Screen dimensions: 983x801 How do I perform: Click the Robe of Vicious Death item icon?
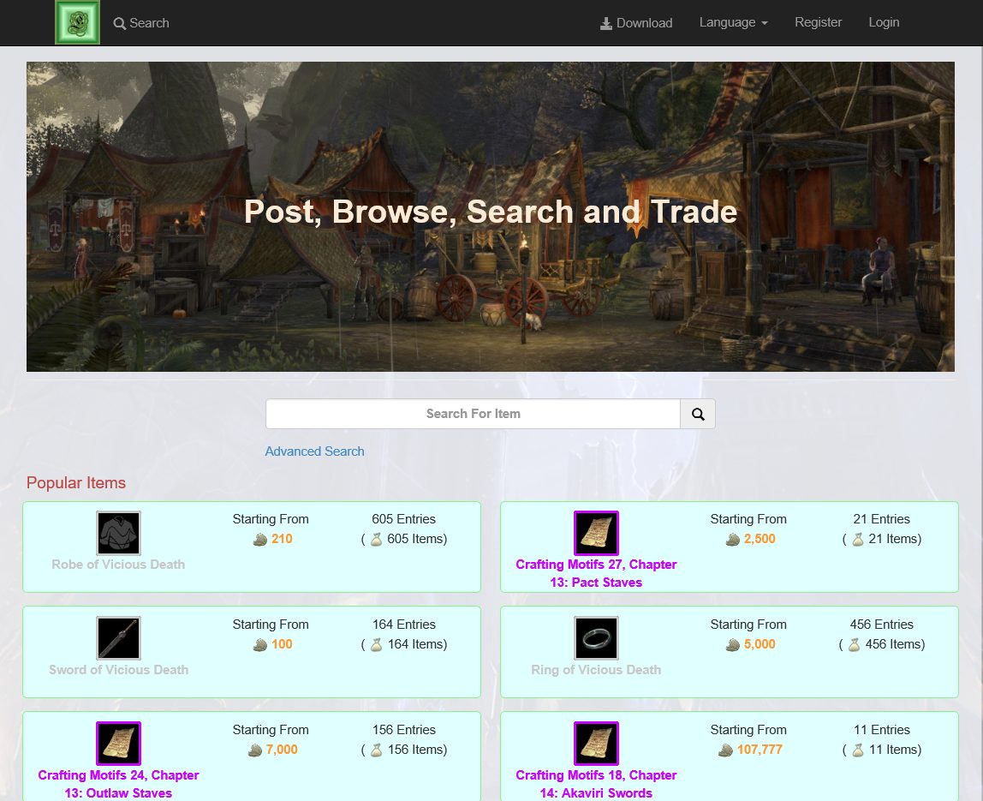(118, 533)
